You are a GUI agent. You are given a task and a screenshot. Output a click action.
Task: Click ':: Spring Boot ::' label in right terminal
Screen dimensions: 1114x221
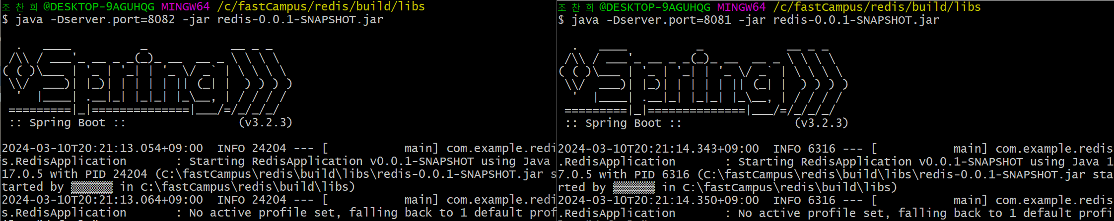coord(624,123)
